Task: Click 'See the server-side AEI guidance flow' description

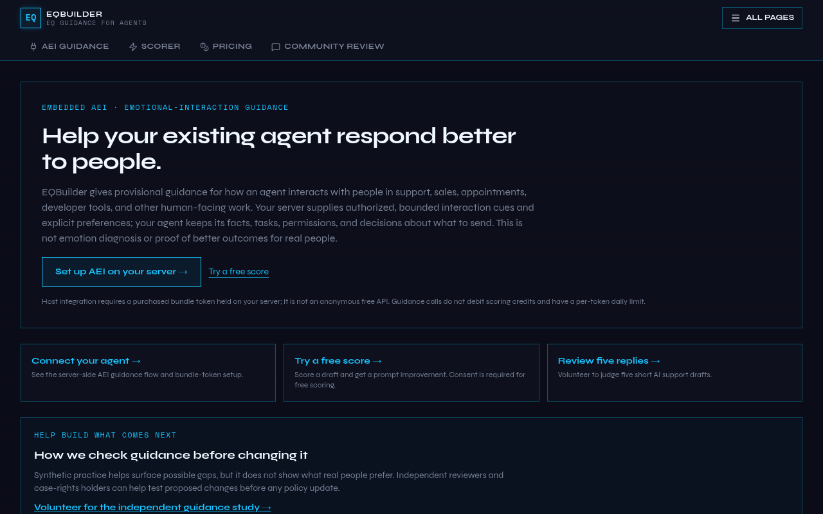Action: [138, 375]
